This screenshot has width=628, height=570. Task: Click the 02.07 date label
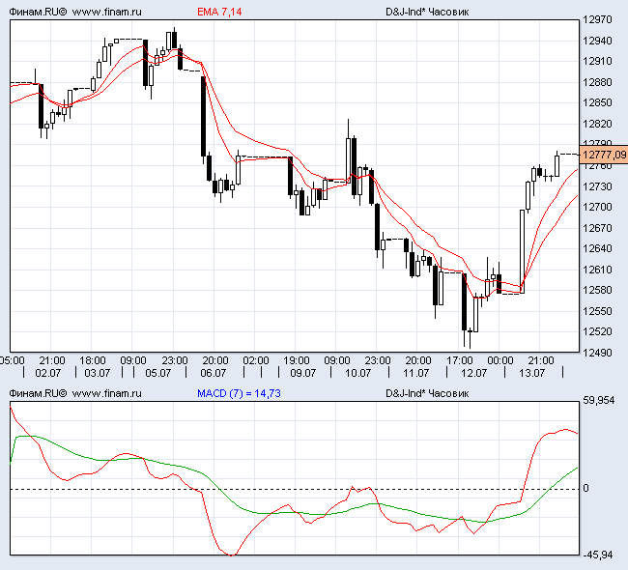[48, 373]
